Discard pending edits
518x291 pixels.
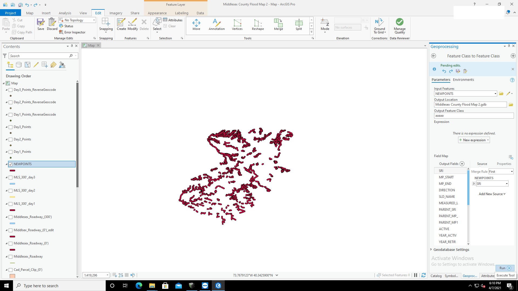[x=52, y=24]
